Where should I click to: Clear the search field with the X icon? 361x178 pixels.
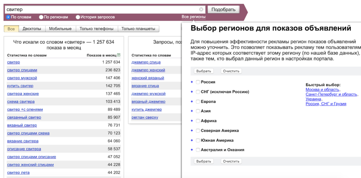click(x=201, y=10)
